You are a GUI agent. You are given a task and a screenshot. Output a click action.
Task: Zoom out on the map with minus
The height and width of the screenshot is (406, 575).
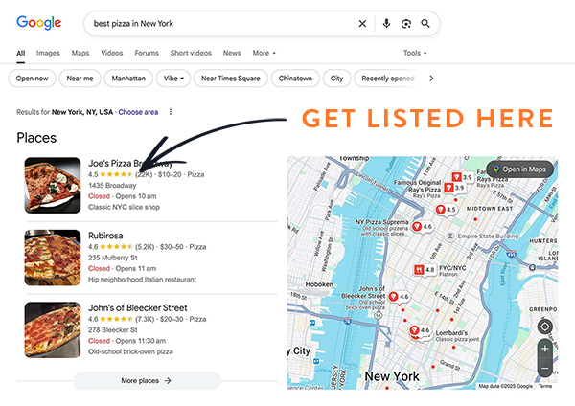[x=545, y=368]
